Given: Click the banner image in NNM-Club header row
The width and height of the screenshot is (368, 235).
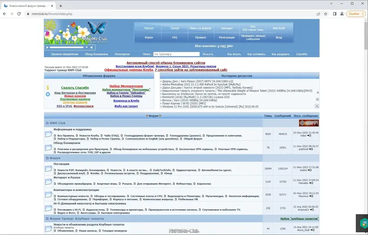Looking at the screenshot, I should (309, 123).
